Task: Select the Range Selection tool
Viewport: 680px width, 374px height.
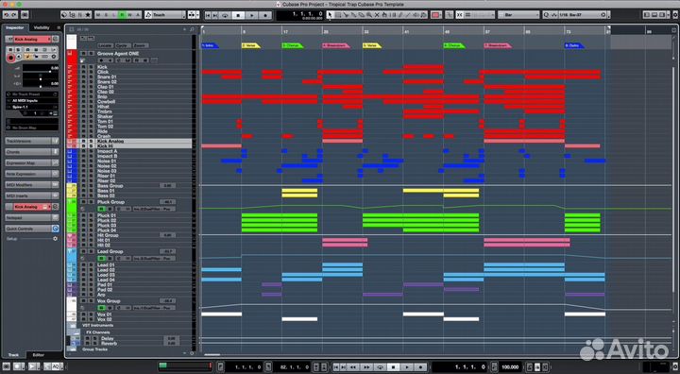Action: pos(338,15)
